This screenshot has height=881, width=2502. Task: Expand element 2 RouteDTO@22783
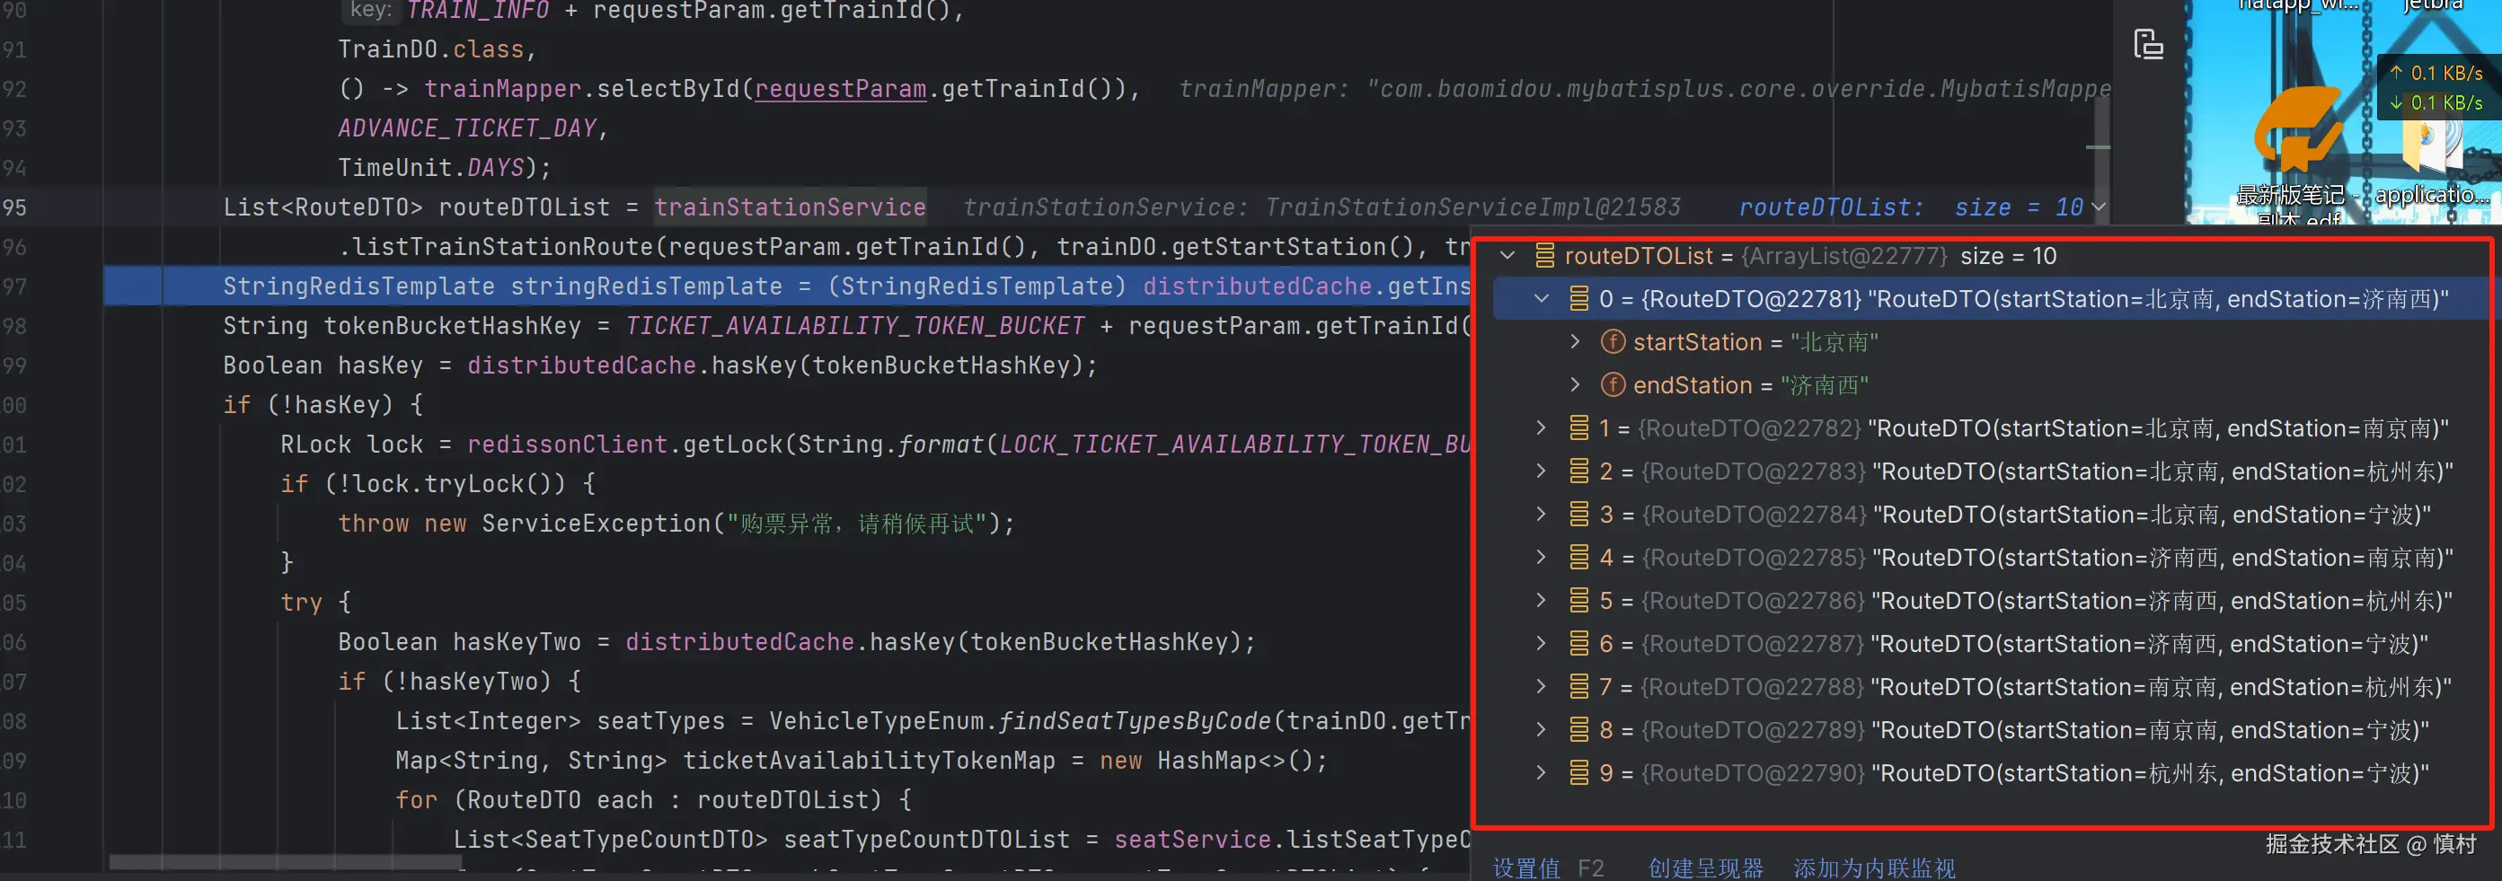point(1541,472)
